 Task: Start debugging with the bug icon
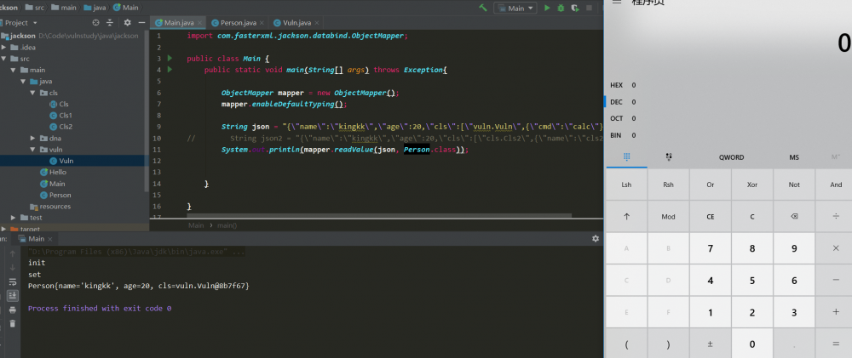pyautogui.click(x=561, y=9)
